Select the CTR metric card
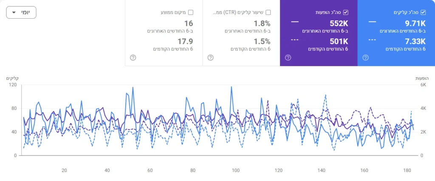The width and height of the screenshot is (435, 181). 241,33
